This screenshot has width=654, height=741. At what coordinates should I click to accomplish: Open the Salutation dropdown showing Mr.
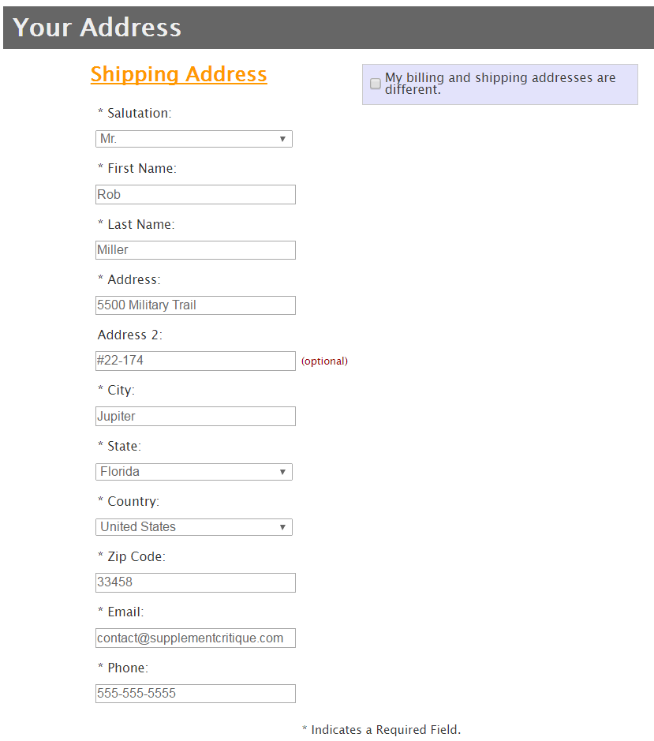point(194,139)
